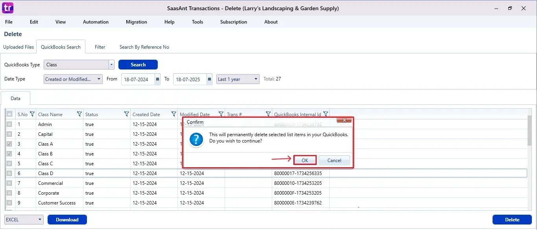Screen dimensions: 537x230
Task: Open the Date Type Created or Modified dropdown
Action: [x=73, y=79]
